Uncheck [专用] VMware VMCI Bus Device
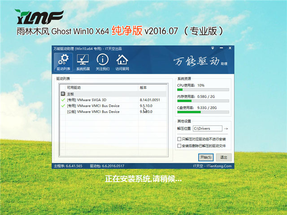Viewport: 287px width, 215px height. point(63,106)
